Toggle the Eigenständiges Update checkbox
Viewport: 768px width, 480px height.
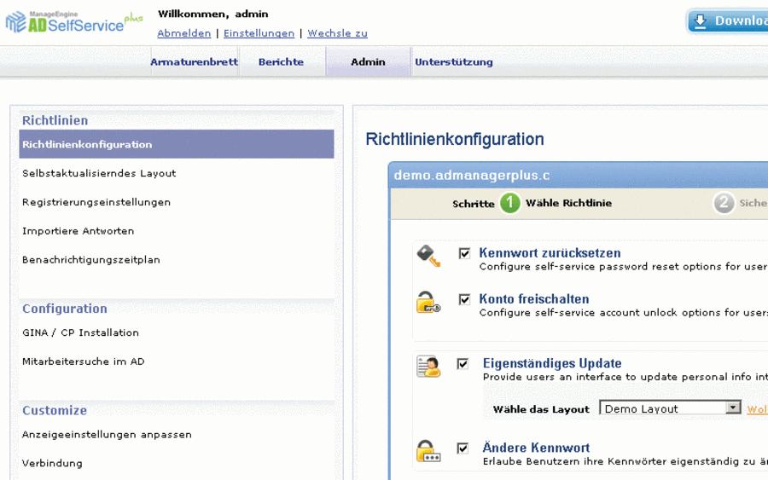pos(463,363)
